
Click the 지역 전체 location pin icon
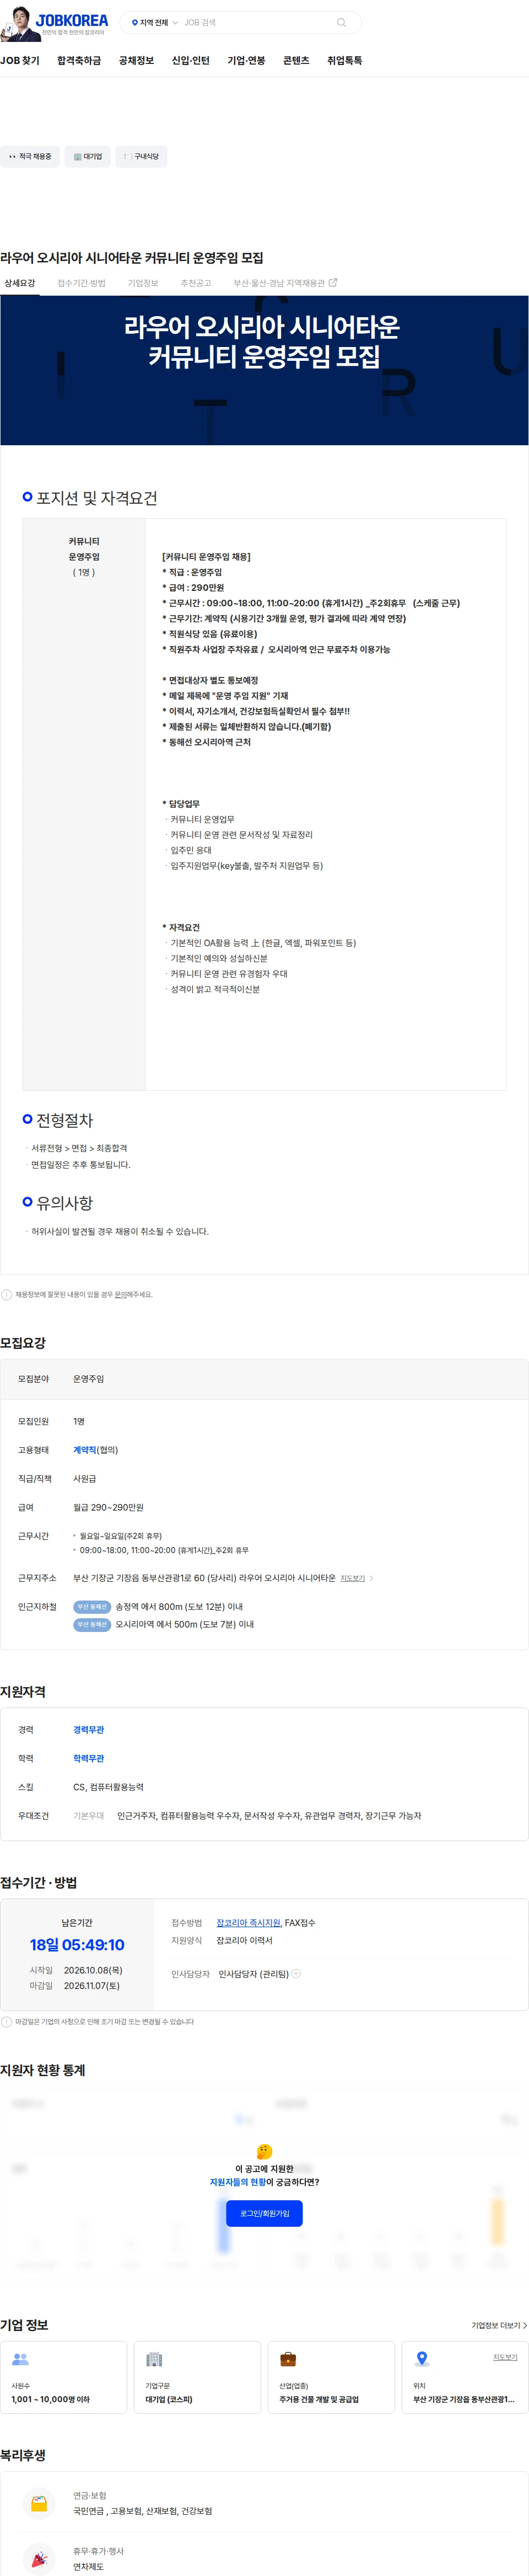135,22
